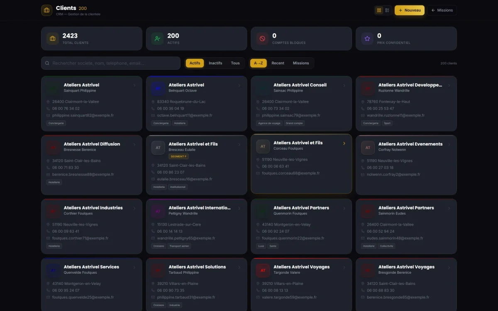
Task: Click the SEGMENT F badge
Action: click(178, 156)
